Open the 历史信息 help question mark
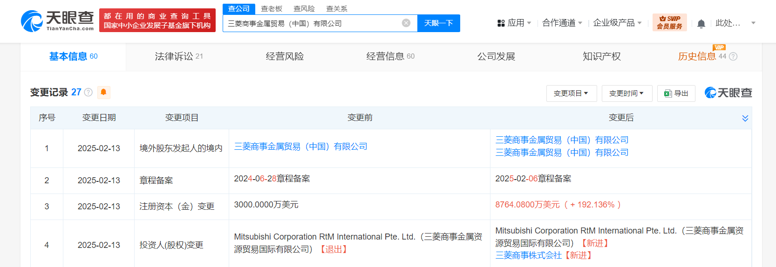 click(x=733, y=56)
